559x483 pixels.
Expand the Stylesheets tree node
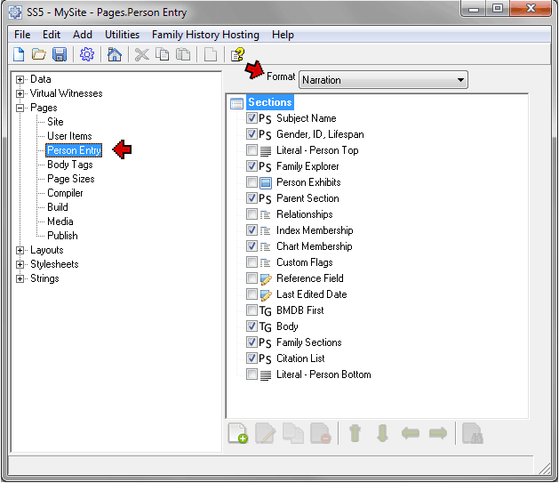[20, 264]
